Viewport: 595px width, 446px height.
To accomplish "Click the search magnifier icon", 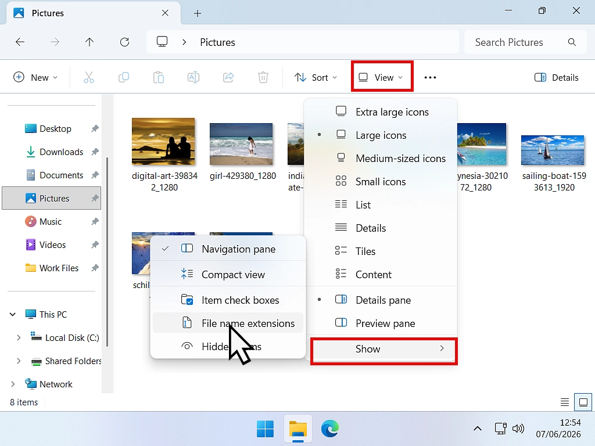I will (x=572, y=42).
